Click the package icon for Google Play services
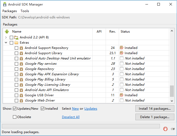 [21, 64]
